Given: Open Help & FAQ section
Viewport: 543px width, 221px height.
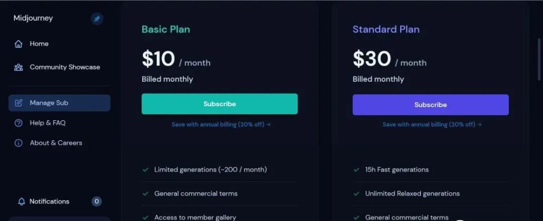Looking at the screenshot, I should click(x=47, y=123).
